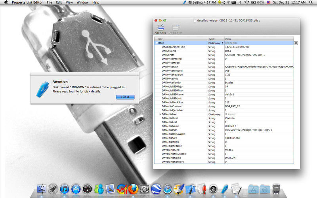This screenshot has height=198, width=317.
Task: Launch Xcode hammer icon in dock
Action: [191, 189]
